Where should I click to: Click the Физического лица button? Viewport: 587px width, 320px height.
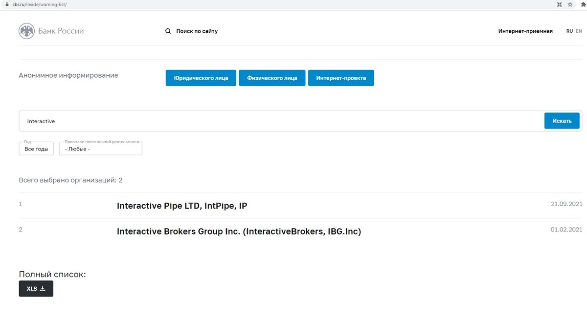272,78
